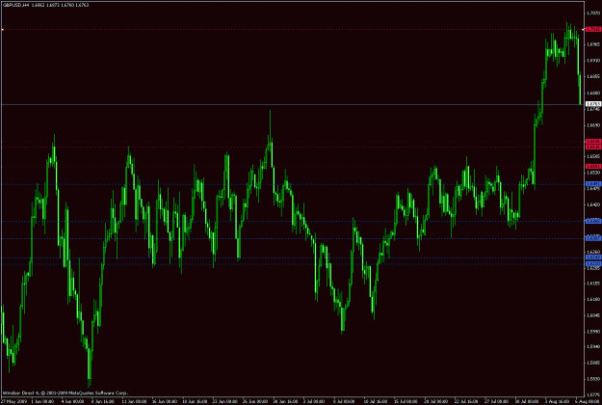Click the 23 Jun 08:00 time label
The width and height of the screenshot is (602, 405).
pyautogui.click(x=224, y=401)
